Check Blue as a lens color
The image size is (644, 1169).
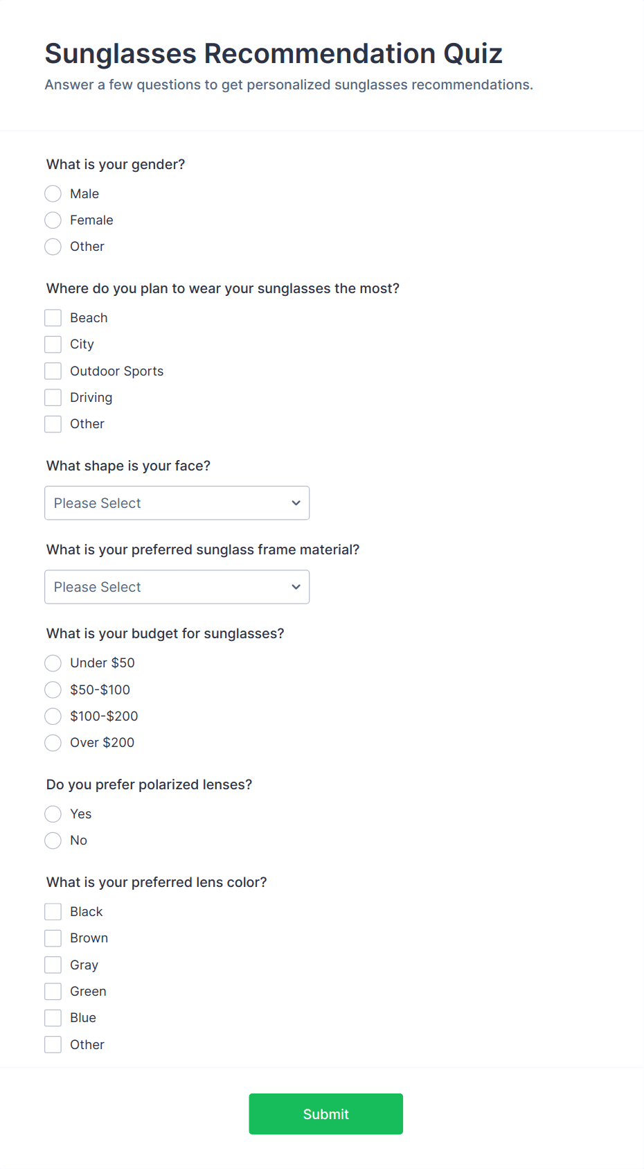tap(53, 1017)
